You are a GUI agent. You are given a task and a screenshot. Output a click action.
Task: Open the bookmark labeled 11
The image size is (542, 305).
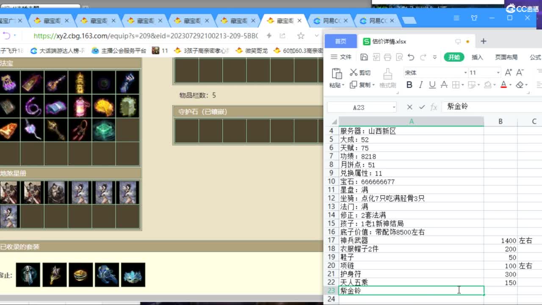(x=160, y=50)
